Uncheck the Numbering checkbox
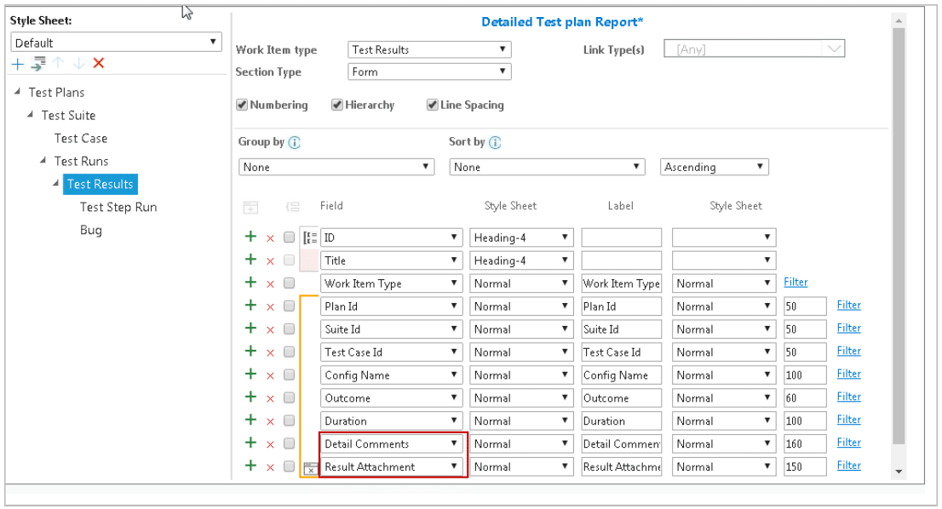 click(243, 105)
